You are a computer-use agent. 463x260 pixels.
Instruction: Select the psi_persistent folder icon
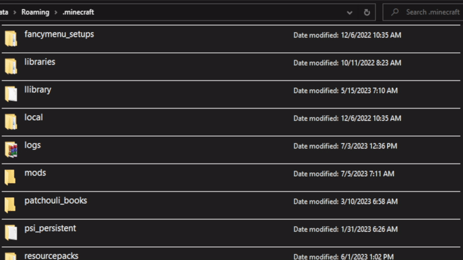point(10,233)
